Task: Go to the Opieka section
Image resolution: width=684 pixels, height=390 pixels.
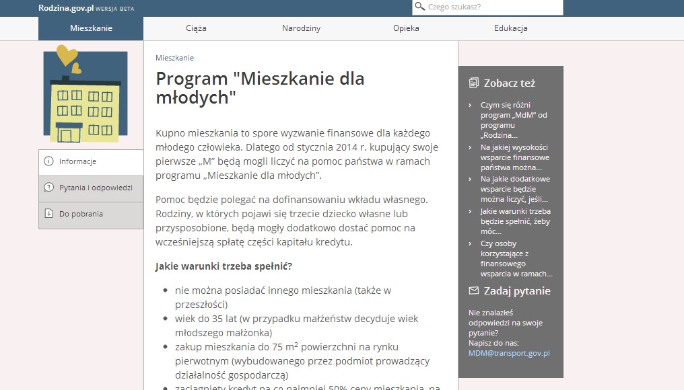Action: coord(406,28)
